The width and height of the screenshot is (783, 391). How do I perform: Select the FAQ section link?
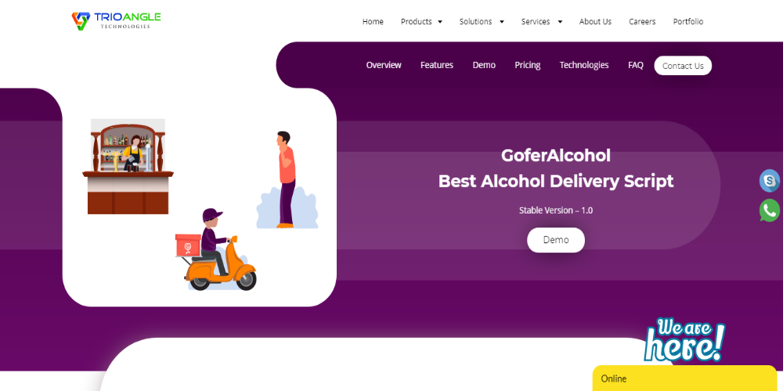click(636, 66)
